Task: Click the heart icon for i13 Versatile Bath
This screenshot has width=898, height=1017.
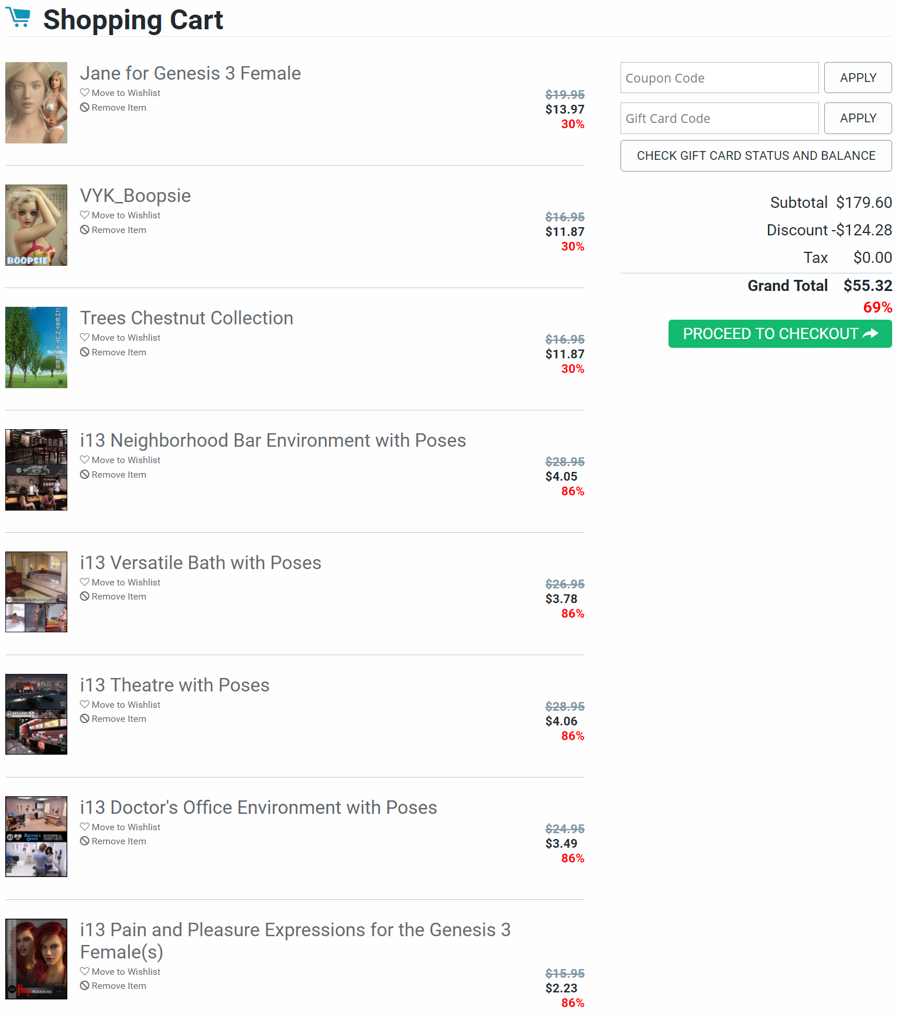Action: [85, 582]
